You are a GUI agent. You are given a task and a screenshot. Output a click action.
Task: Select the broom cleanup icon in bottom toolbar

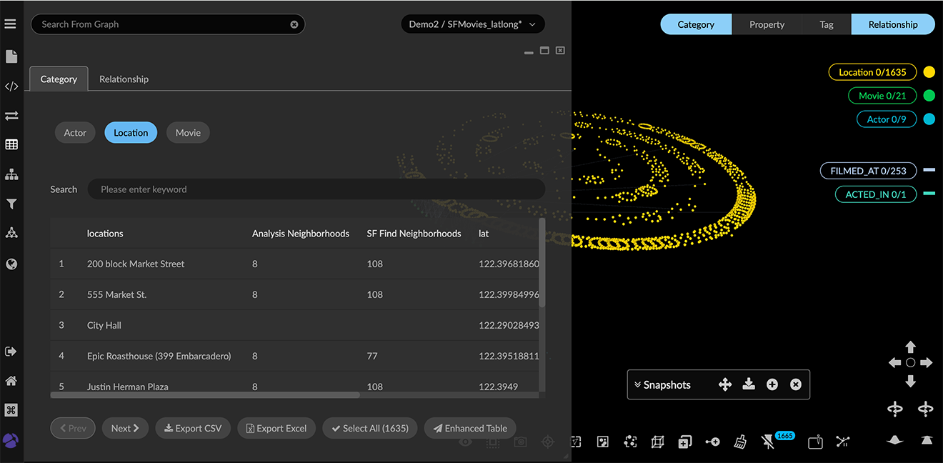click(x=740, y=442)
